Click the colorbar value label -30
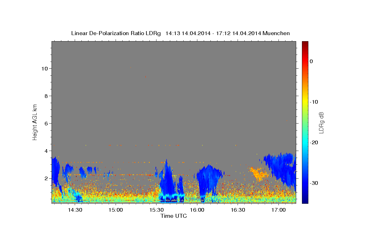366x244 pixels. [314, 183]
